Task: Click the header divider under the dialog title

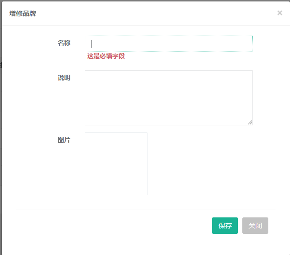Action: (x=145, y=26)
